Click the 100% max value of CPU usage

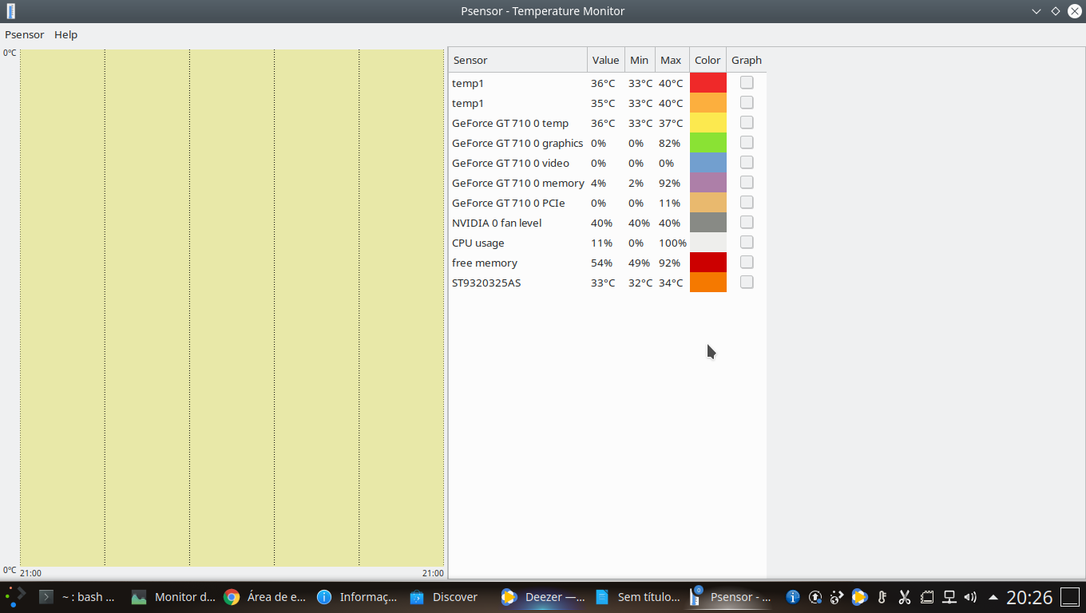[672, 243]
